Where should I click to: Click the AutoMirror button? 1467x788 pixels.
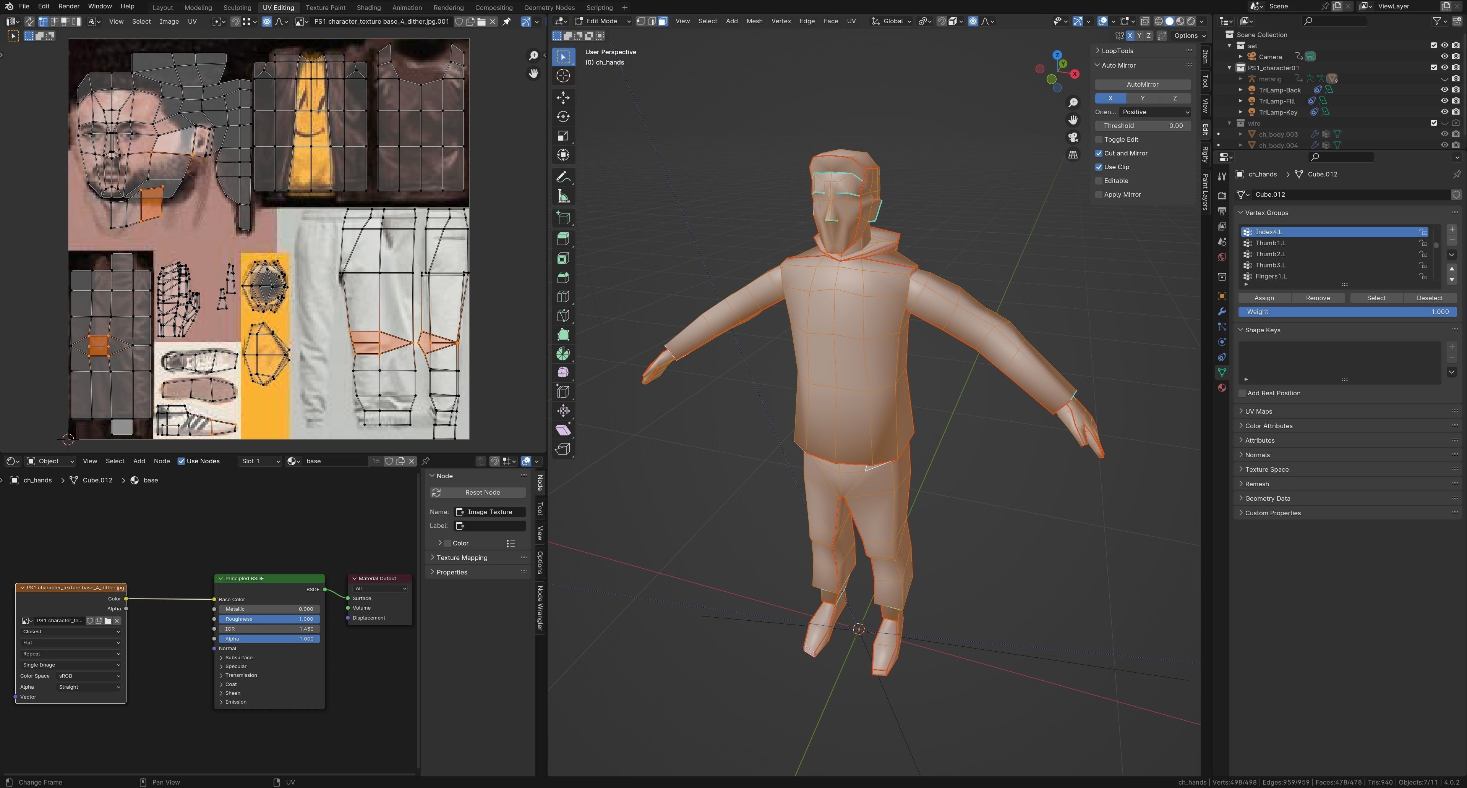(x=1143, y=84)
